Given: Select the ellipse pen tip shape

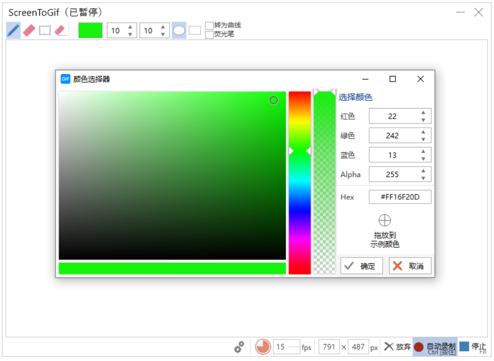Looking at the screenshot, I should click(x=179, y=30).
